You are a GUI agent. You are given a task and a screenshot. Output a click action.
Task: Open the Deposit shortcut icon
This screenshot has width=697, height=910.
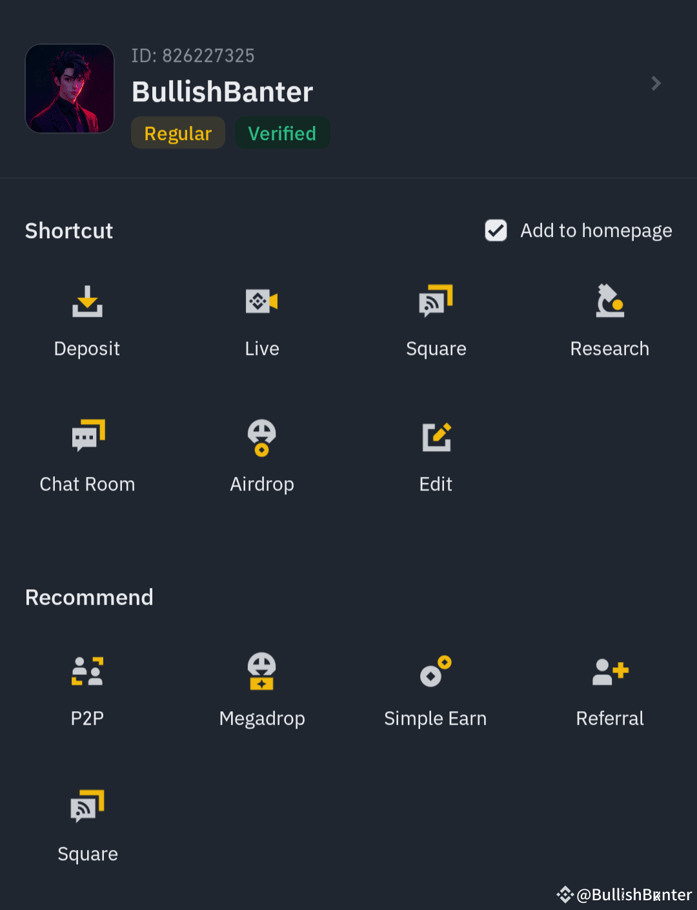click(87, 302)
